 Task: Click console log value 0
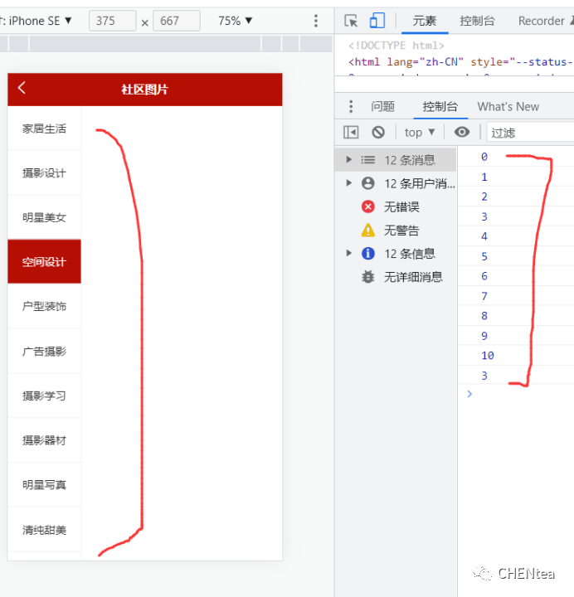pos(484,157)
